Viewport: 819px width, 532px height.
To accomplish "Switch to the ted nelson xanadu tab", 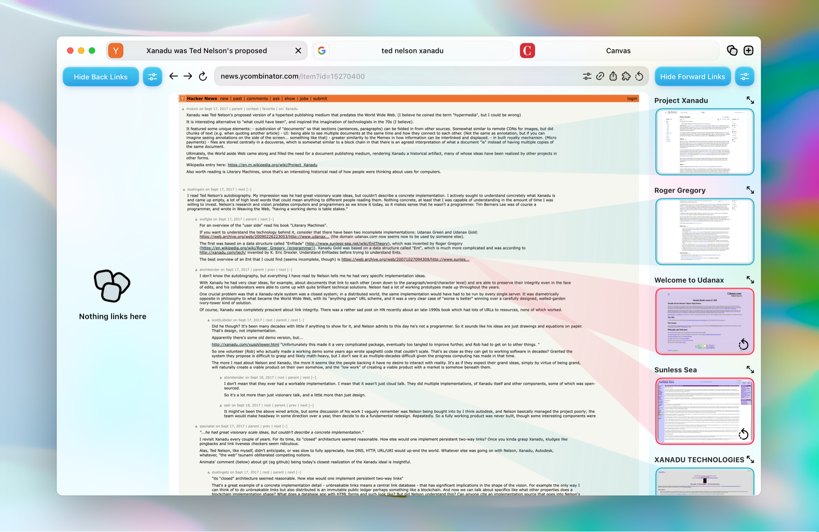I will [x=412, y=51].
